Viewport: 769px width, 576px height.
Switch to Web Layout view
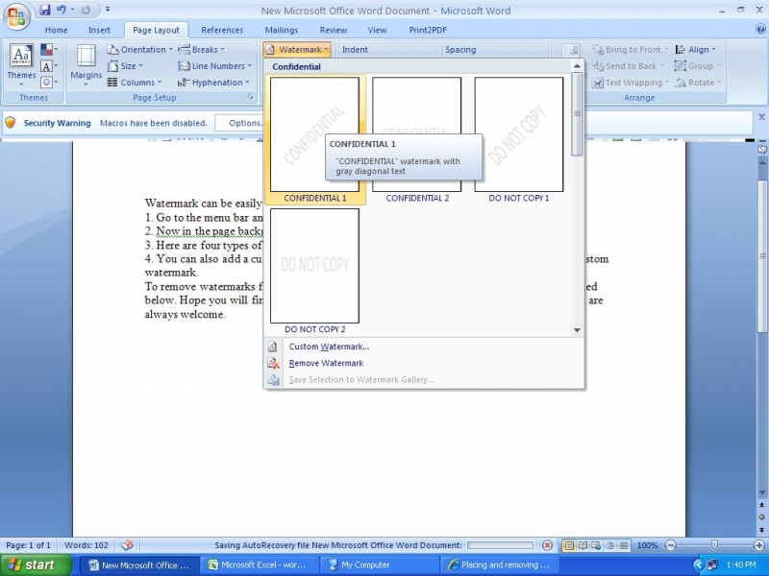pos(596,545)
